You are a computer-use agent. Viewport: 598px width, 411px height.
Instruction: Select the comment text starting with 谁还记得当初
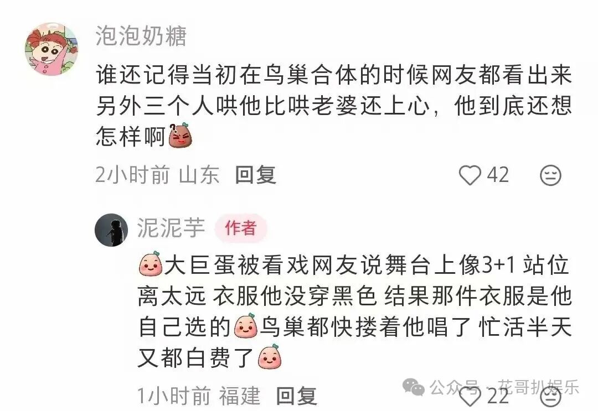click(334, 106)
